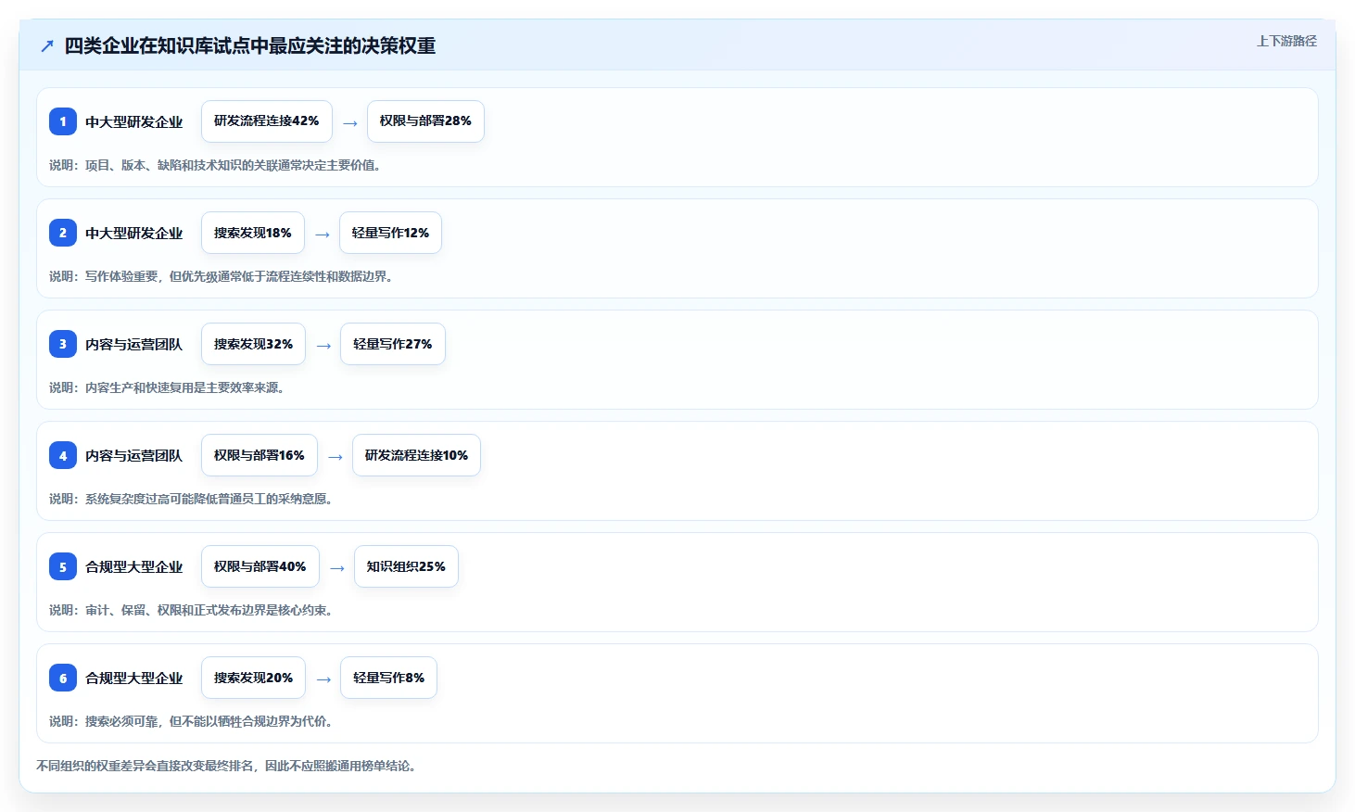Click the 研发流程连接10% chip
Viewport: 1355px width, 812px height.
point(416,455)
